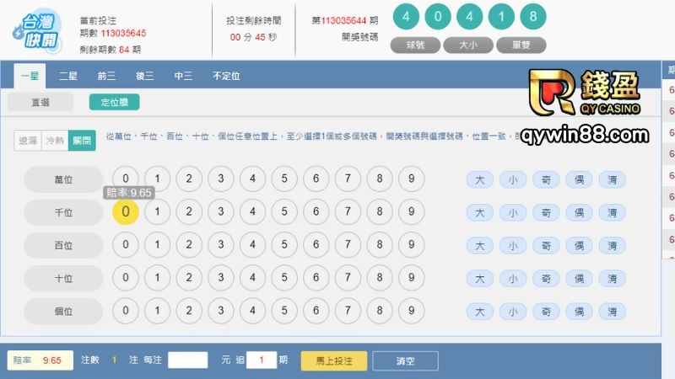This screenshot has width=675, height=379.
Task: Click the 清空 clear button
Action: coord(405,360)
